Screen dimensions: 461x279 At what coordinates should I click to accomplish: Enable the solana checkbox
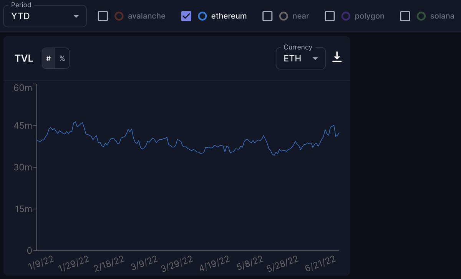point(405,16)
